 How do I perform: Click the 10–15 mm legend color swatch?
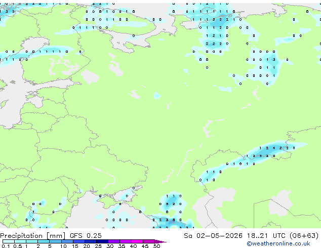[67, 241]
